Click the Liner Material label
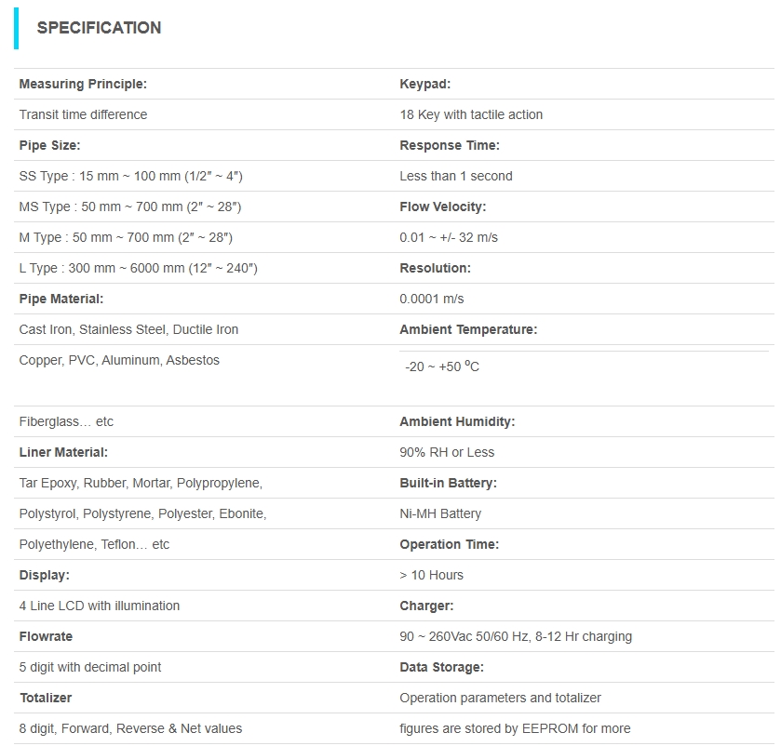This screenshot has height=746, width=781. 63,452
